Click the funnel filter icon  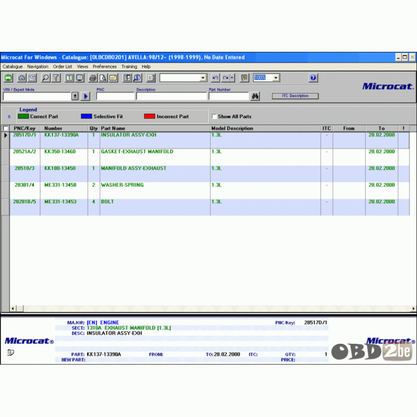pos(56,78)
